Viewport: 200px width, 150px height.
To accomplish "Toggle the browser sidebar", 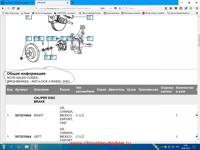I will [x=181, y=8].
